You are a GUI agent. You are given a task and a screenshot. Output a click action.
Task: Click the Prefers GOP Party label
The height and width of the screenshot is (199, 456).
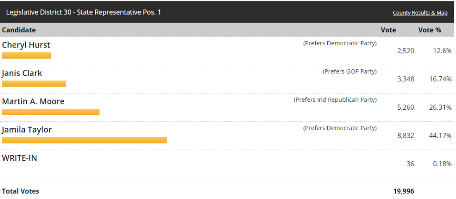pyautogui.click(x=350, y=72)
